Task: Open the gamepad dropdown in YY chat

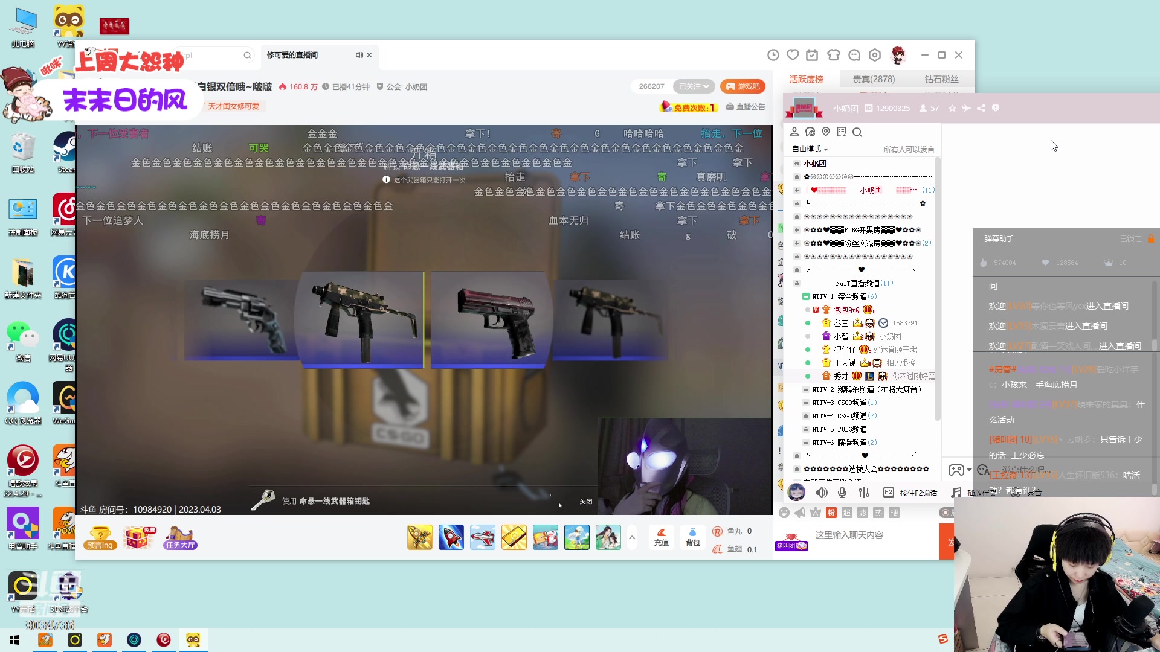Action: click(960, 470)
